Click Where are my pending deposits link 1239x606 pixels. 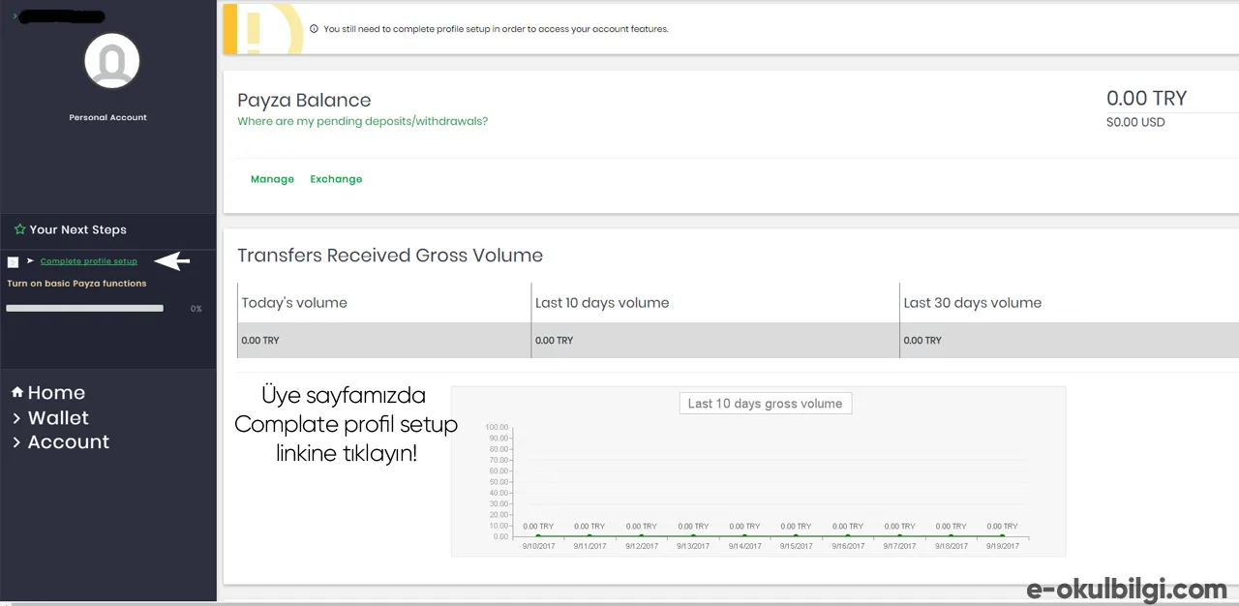pyautogui.click(x=363, y=121)
